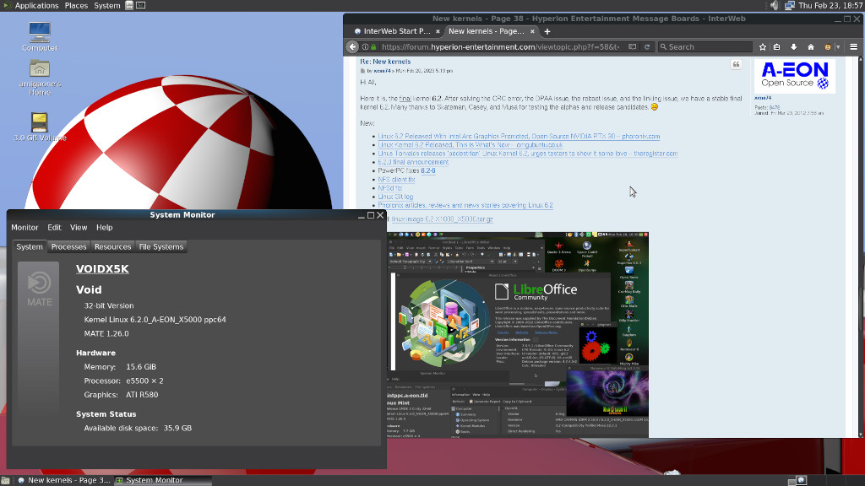Click the MATE logo in System Monitor

[x=39, y=290]
